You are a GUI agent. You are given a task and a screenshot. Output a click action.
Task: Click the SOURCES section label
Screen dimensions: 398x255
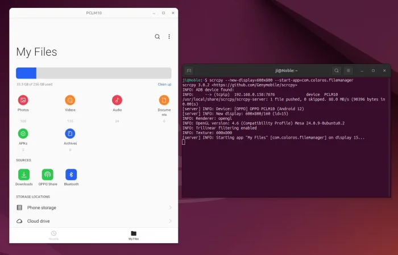tap(23, 160)
